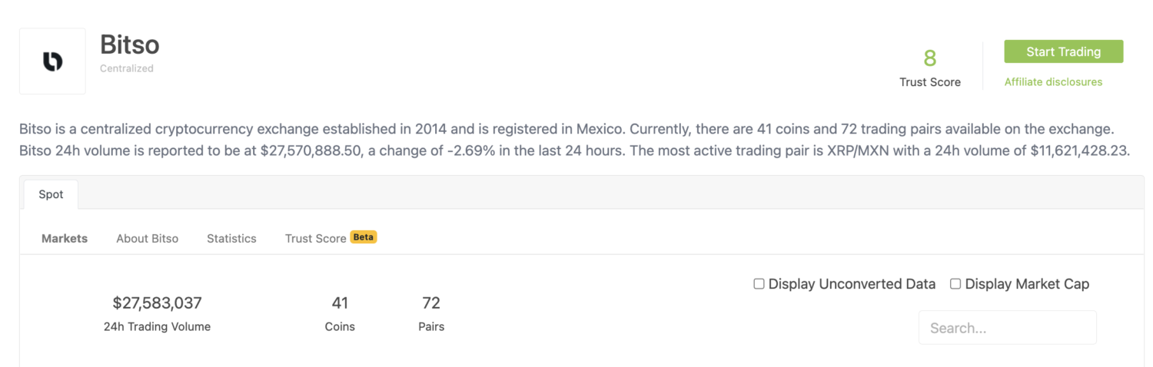Open the Affiliate disclosures link
This screenshot has width=1153, height=367.
[x=1053, y=82]
